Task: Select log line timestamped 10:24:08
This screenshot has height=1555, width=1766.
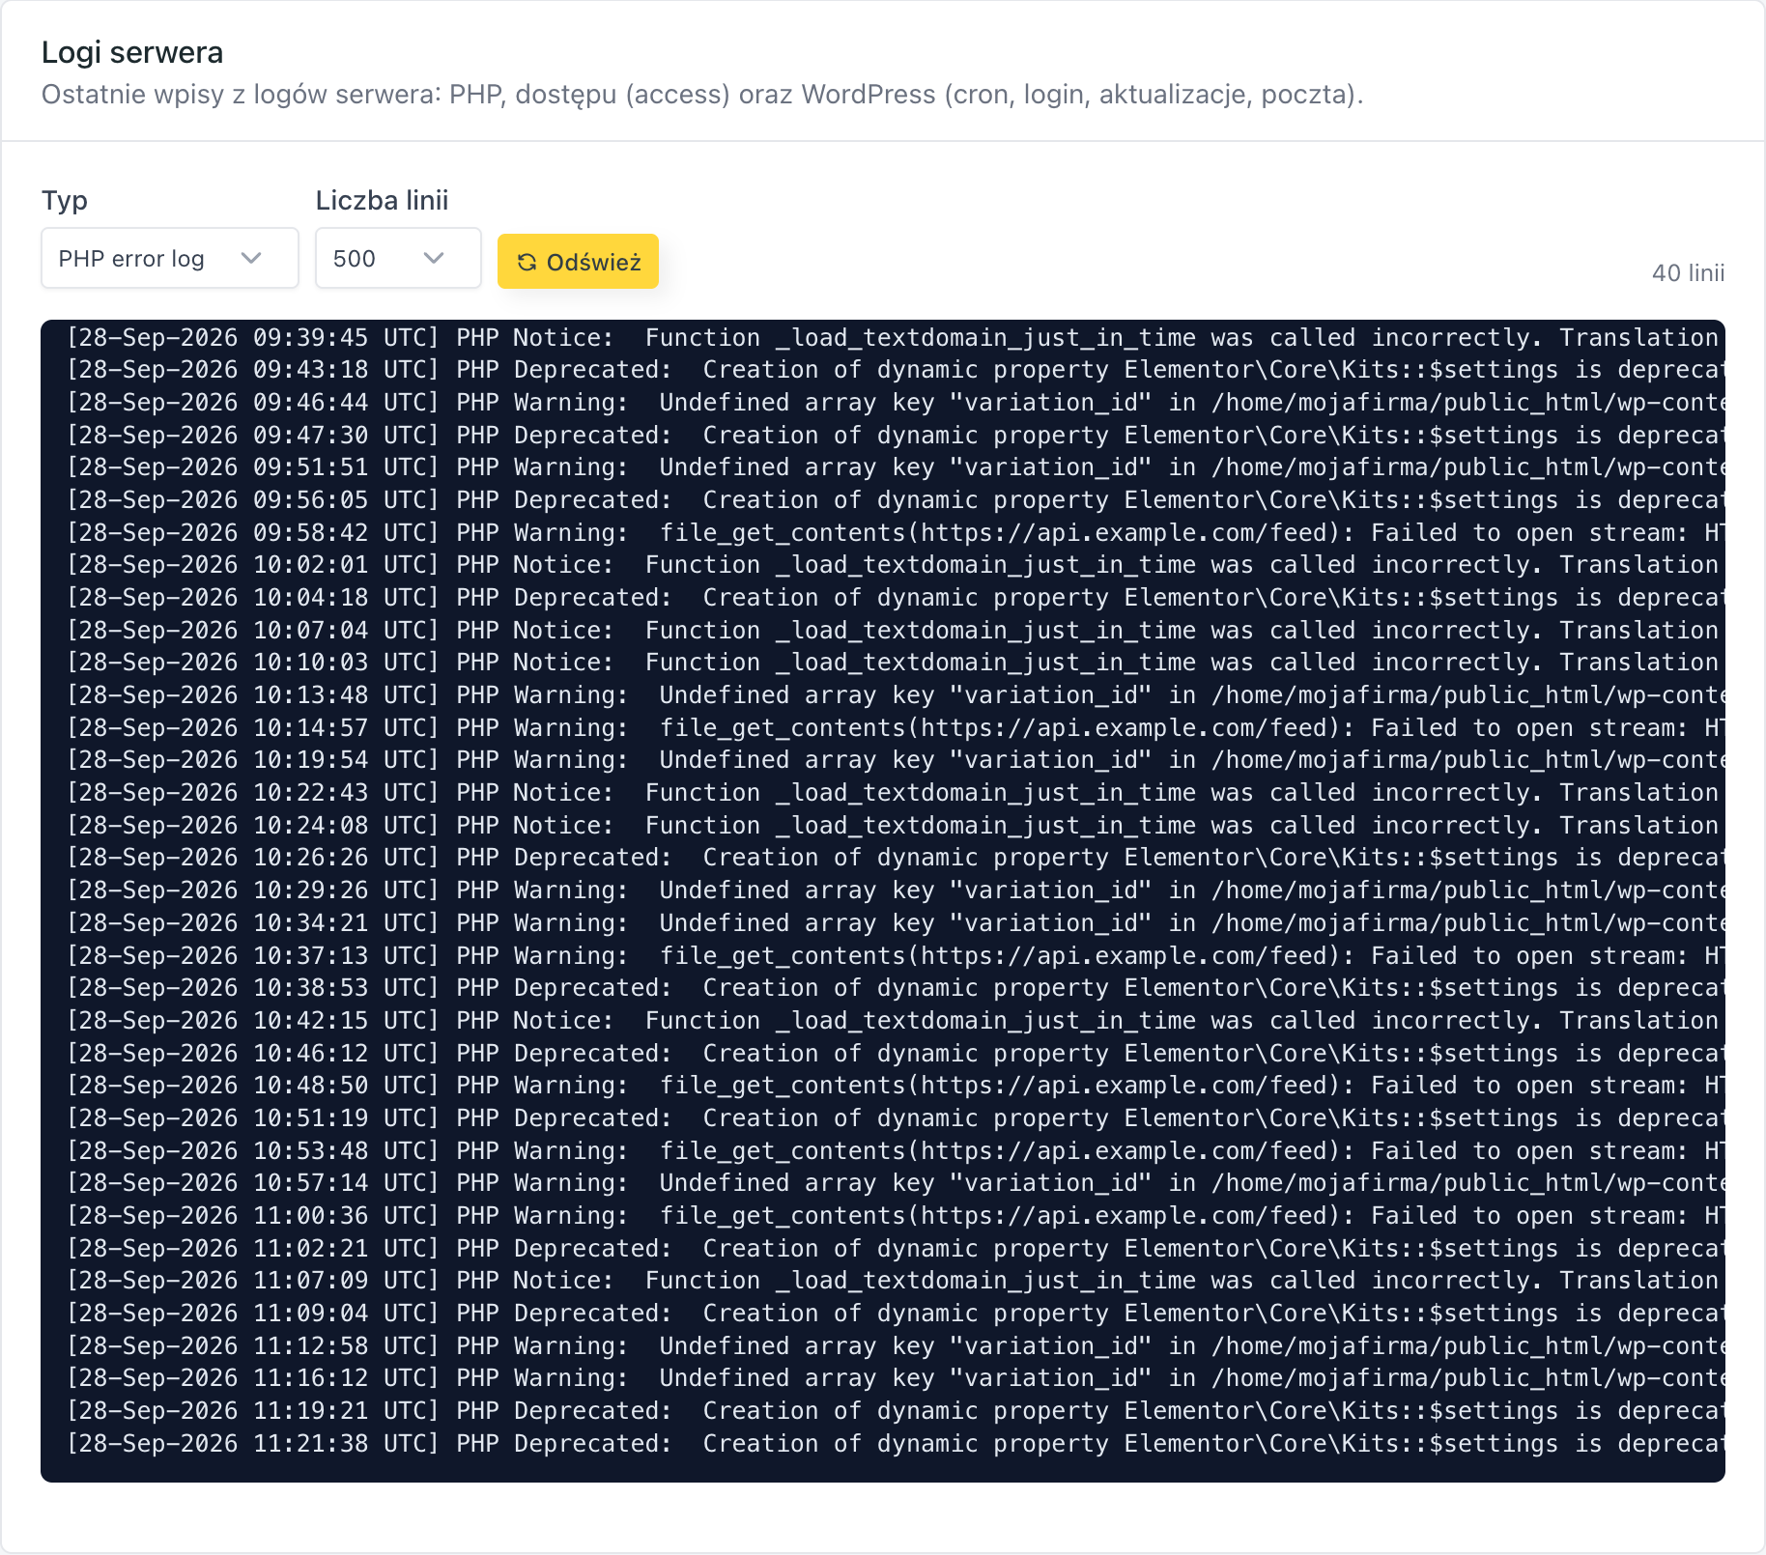Action: pos(896,825)
